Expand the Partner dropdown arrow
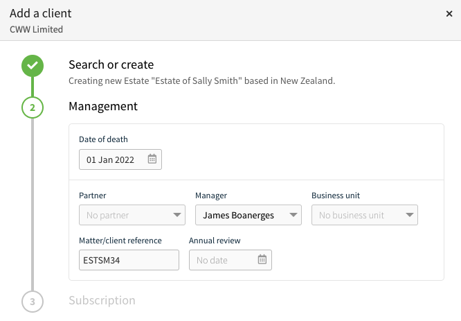This screenshot has width=461, height=321. click(x=177, y=215)
